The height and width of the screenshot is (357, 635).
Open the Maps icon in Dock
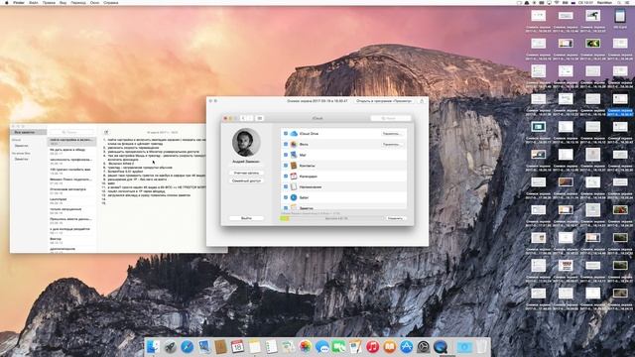[289, 346]
